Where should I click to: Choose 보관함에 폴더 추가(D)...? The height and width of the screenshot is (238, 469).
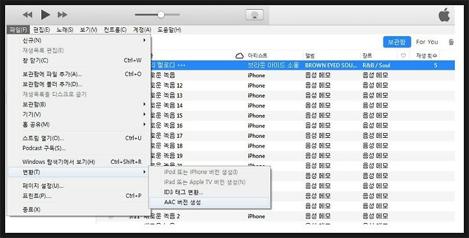click(x=79, y=85)
